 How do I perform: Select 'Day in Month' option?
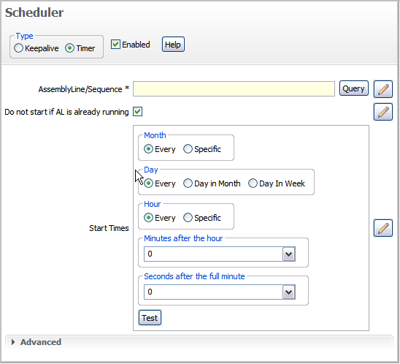[188, 183]
